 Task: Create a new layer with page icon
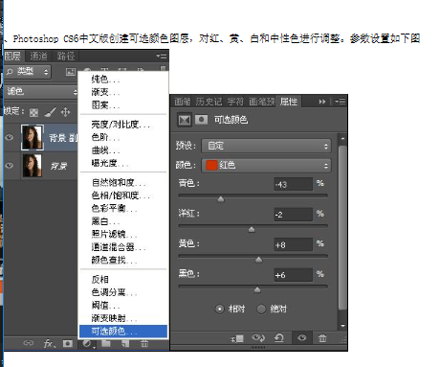(x=125, y=343)
